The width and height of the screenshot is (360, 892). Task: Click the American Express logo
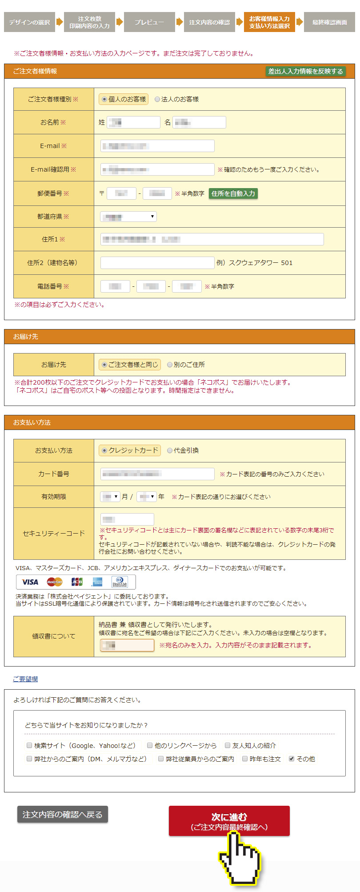97,582
